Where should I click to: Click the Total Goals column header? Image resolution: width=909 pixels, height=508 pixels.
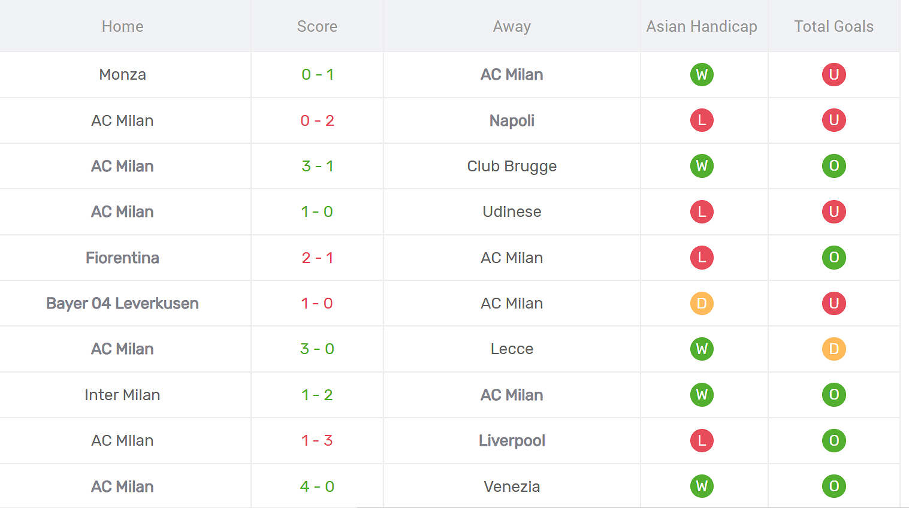tap(833, 26)
